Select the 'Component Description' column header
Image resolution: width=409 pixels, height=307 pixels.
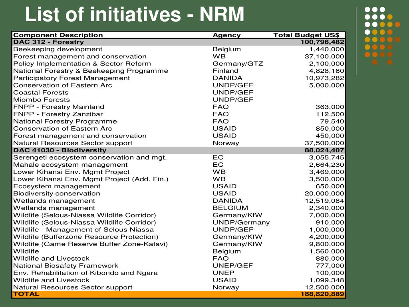coord(58,35)
